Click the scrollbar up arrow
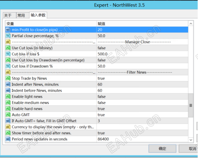This screenshot has width=198, height=158. (191, 24)
